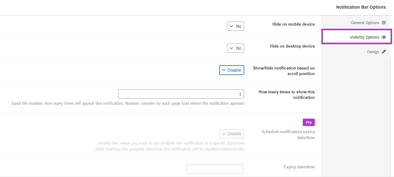
Task: Click the purple Pro badge
Action: click(x=309, y=122)
